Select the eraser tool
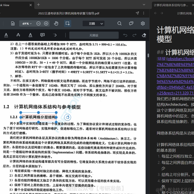Screen dimensions: 194x194 144,35
